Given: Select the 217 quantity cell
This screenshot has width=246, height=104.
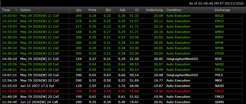Looking at the screenshot, I should 78,26.
